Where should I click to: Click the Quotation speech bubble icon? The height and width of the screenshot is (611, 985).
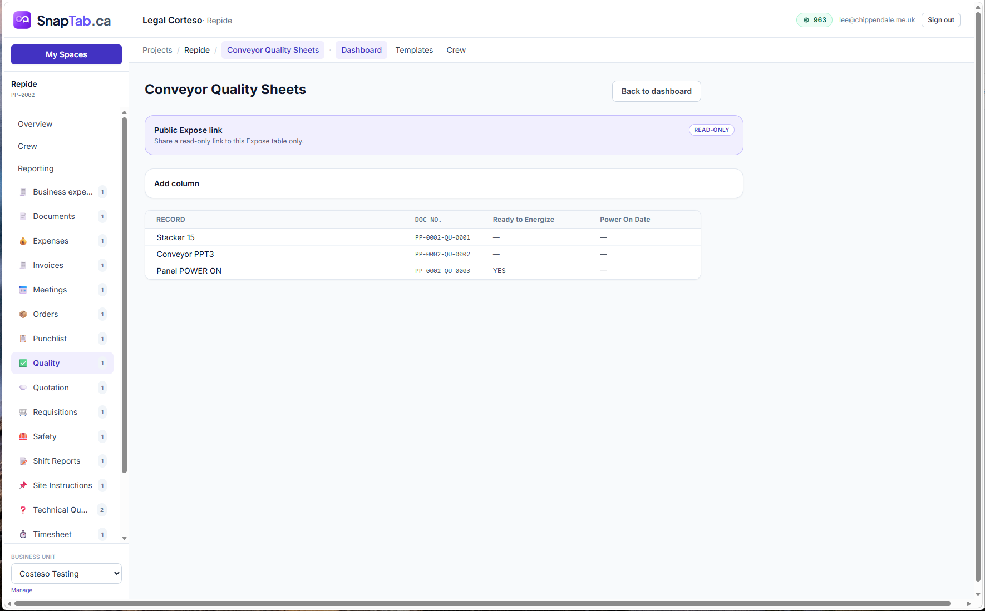[23, 388]
